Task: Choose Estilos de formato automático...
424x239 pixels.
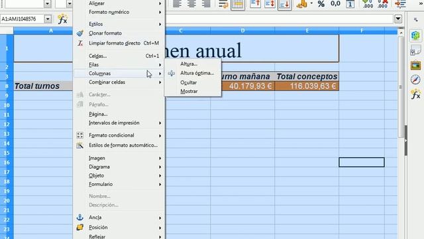Action: (119, 145)
